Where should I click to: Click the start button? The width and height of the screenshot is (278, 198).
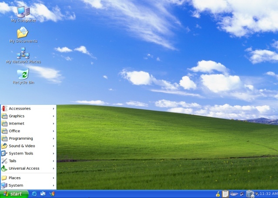(14, 194)
